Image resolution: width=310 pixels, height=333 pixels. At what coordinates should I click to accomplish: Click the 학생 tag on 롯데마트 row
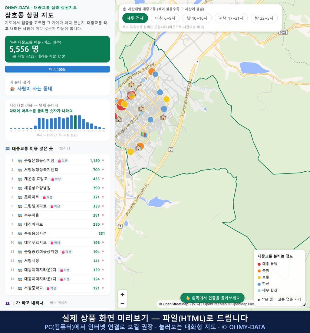click(x=48, y=197)
